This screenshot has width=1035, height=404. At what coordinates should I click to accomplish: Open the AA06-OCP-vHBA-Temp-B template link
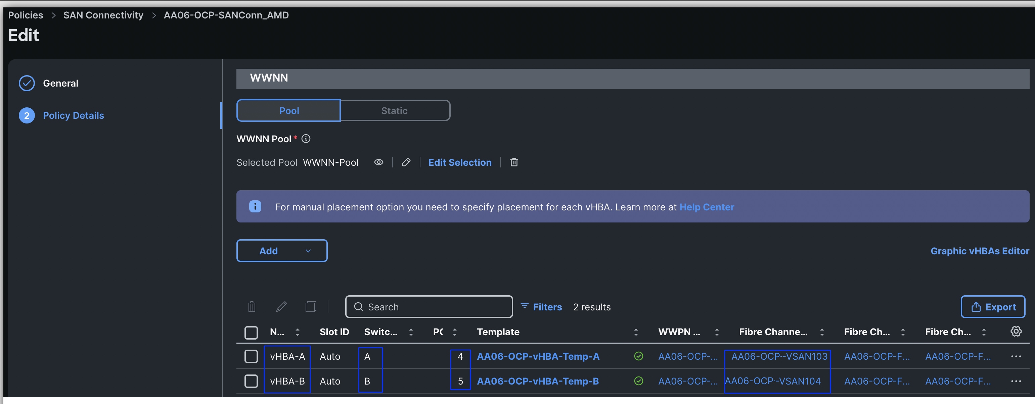538,381
